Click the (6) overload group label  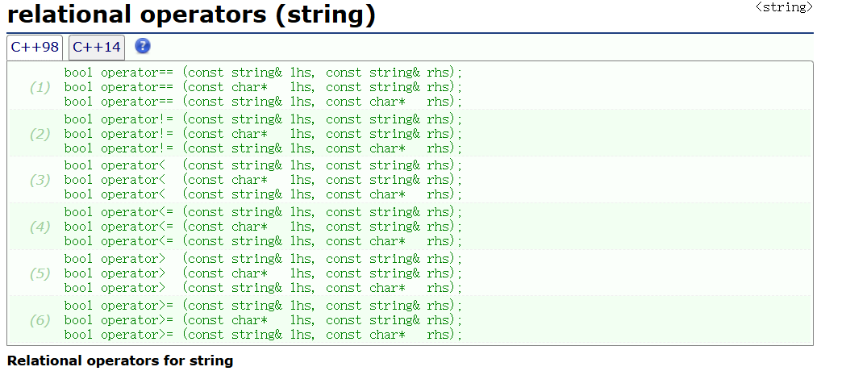40,320
